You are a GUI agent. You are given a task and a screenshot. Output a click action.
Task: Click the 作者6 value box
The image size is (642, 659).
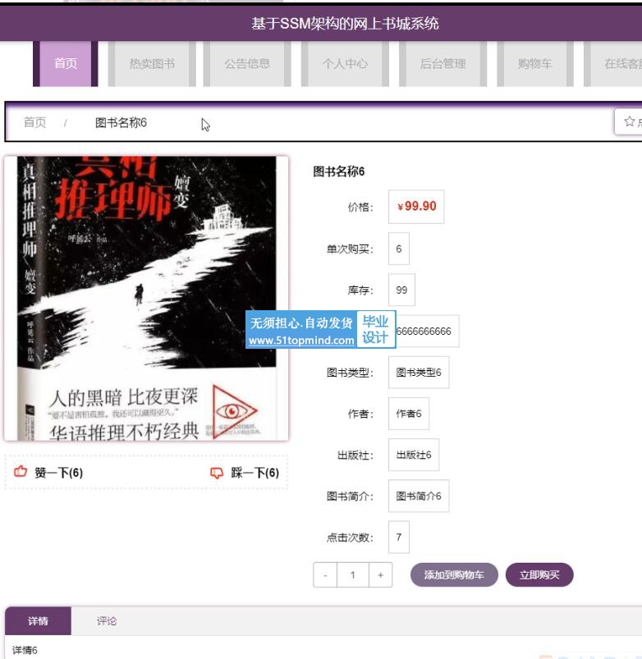[x=409, y=413]
